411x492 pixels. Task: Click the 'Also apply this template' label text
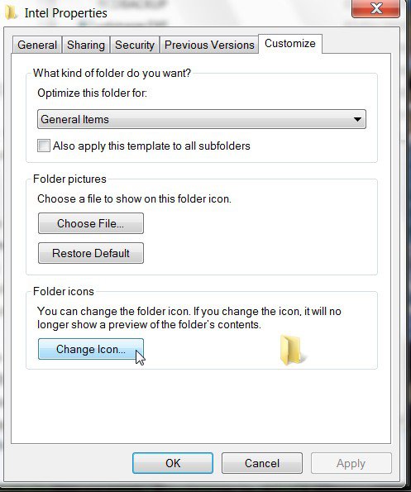tap(151, 146)
